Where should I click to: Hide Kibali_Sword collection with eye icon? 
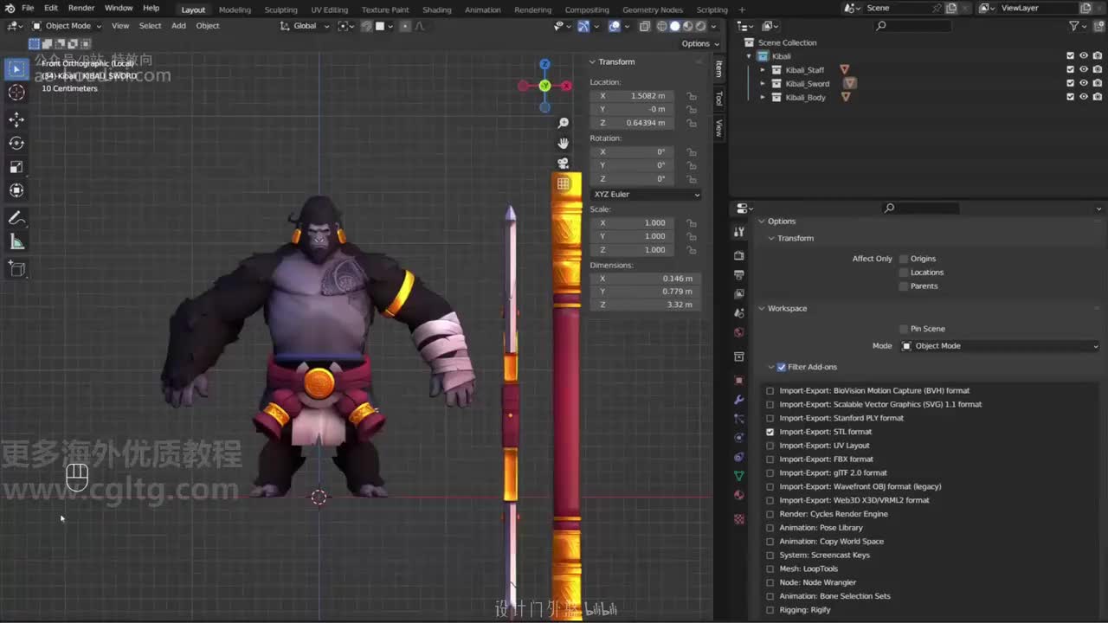pos(1084,84)
